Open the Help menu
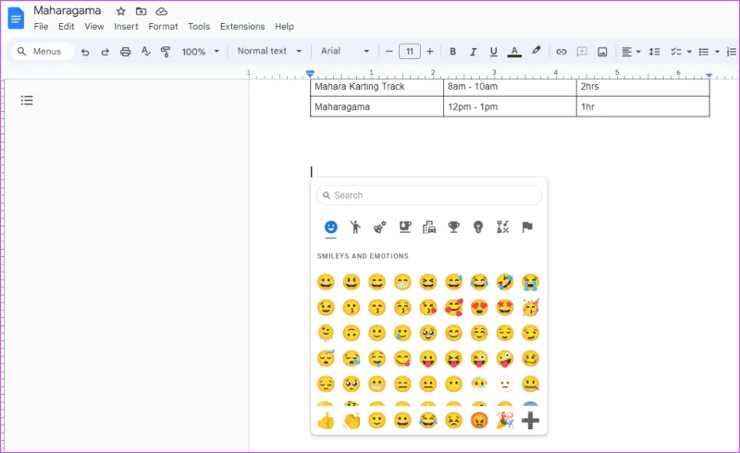 tap(284, 27)
